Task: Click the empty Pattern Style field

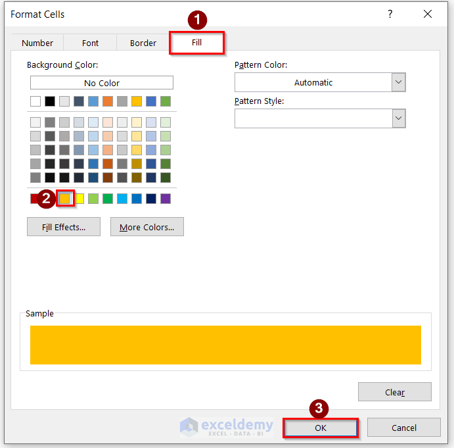Action: point(313,118)
